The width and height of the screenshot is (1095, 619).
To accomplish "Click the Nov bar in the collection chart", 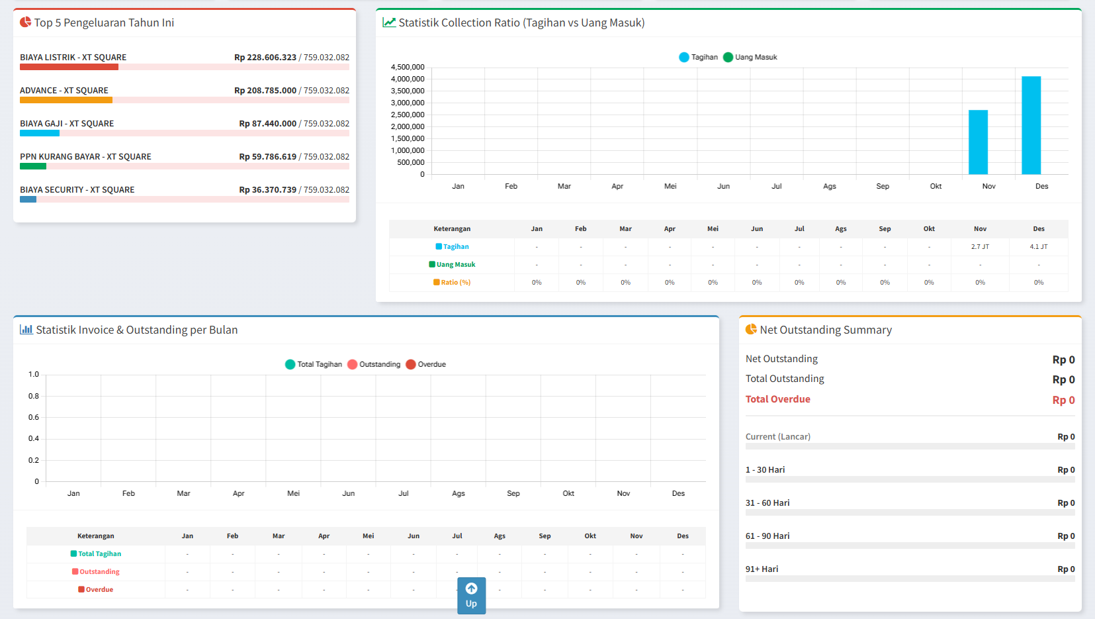I will 978,142.
